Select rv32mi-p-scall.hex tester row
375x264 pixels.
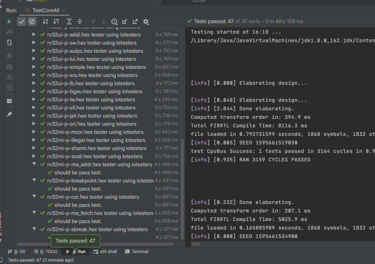click(98, 157)
